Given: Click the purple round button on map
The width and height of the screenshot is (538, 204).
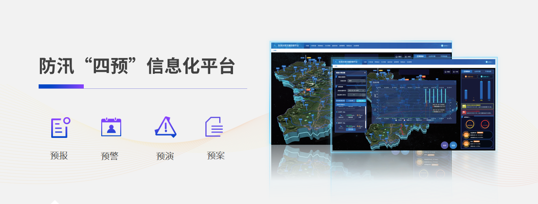Looking at the screenshot, I should click(445, 145).
